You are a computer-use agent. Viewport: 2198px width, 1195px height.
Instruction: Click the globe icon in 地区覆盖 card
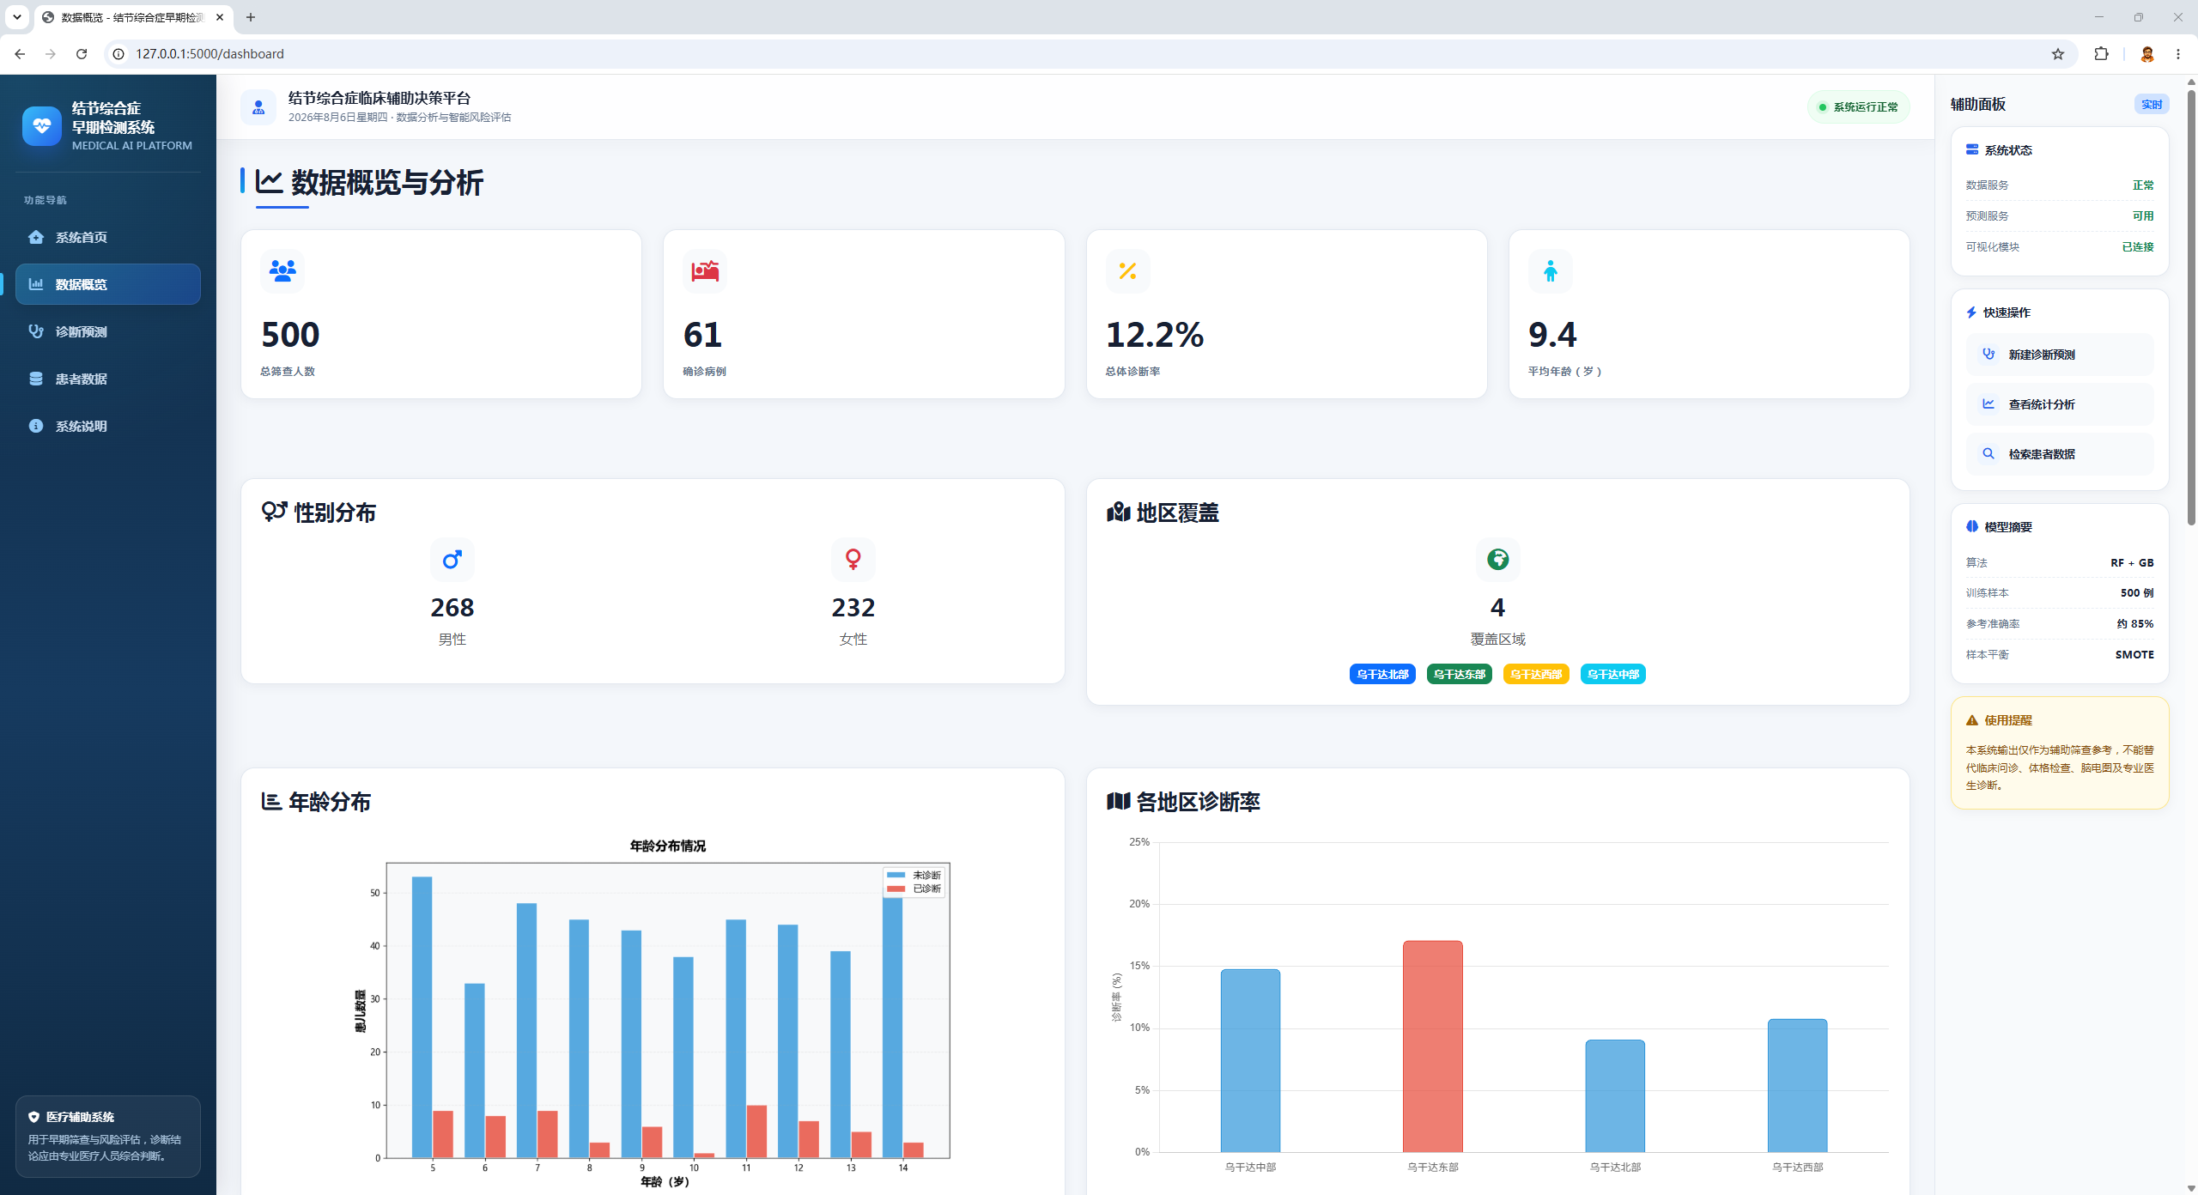(x=1497, y=560)
